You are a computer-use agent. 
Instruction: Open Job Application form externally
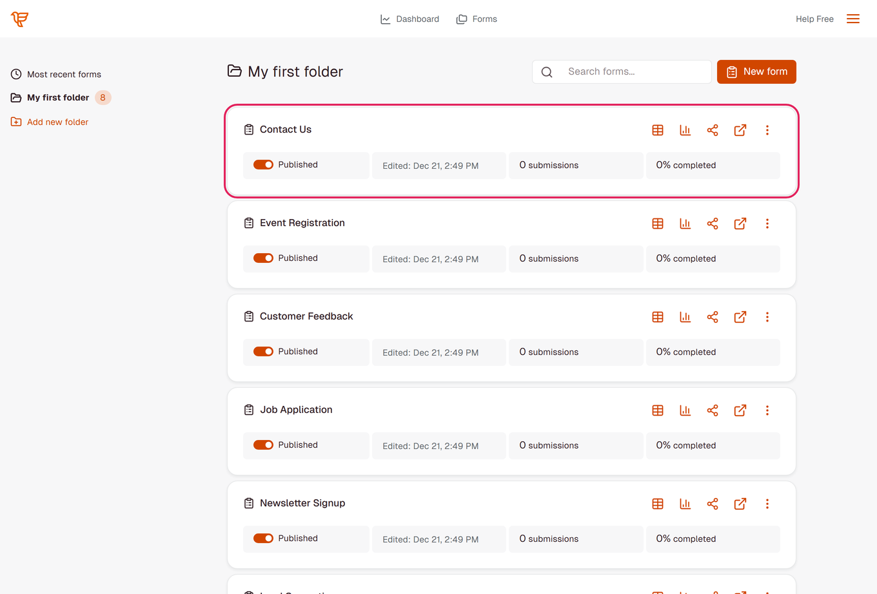(x=740, y=410)
